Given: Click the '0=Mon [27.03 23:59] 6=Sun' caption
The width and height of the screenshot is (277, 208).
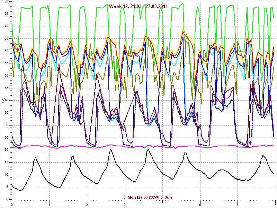Looking at the screenshot, I should pyautogui.click(x=148, y=197).
